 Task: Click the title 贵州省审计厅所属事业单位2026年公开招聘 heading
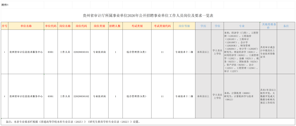point(148,16)
